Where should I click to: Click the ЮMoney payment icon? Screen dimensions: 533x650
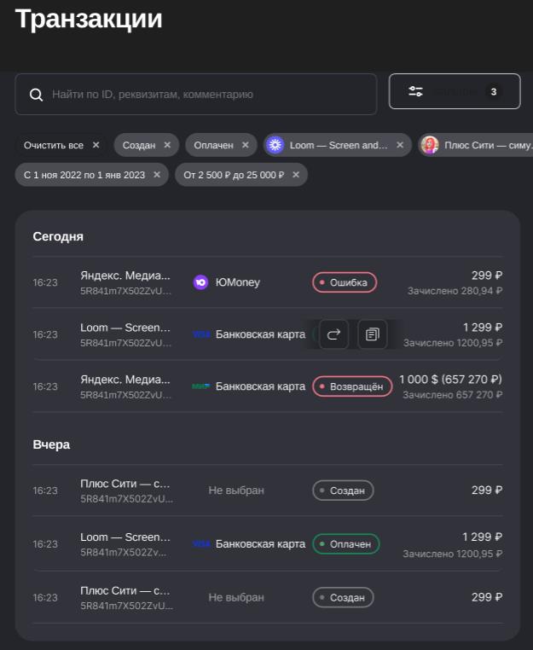pos(200,282)
